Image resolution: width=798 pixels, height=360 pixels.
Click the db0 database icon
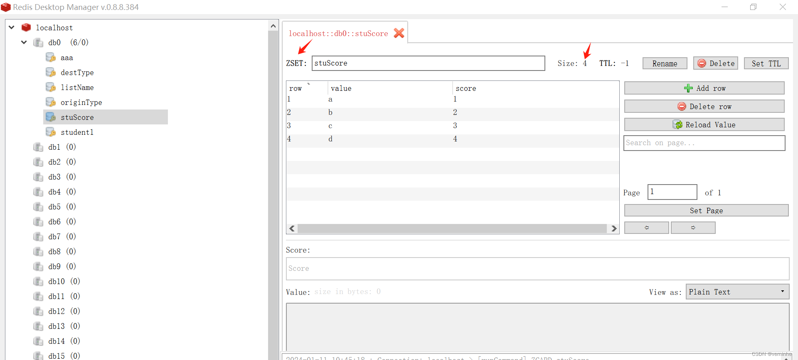pos(38,42)
